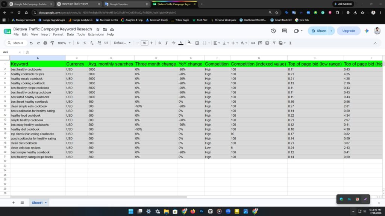Screen dimensions: 385x216
Task: Click Ask Gemini button in browser
Action: [343, 4]
